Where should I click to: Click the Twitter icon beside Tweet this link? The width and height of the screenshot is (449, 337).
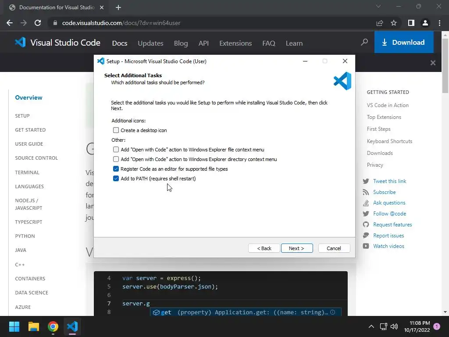tap(366, 181)
